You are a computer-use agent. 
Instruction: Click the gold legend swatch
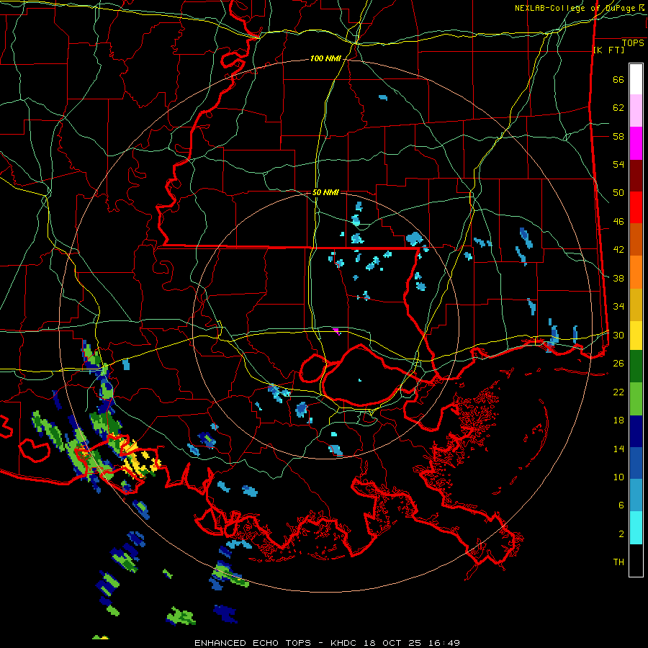click(636, 305)
